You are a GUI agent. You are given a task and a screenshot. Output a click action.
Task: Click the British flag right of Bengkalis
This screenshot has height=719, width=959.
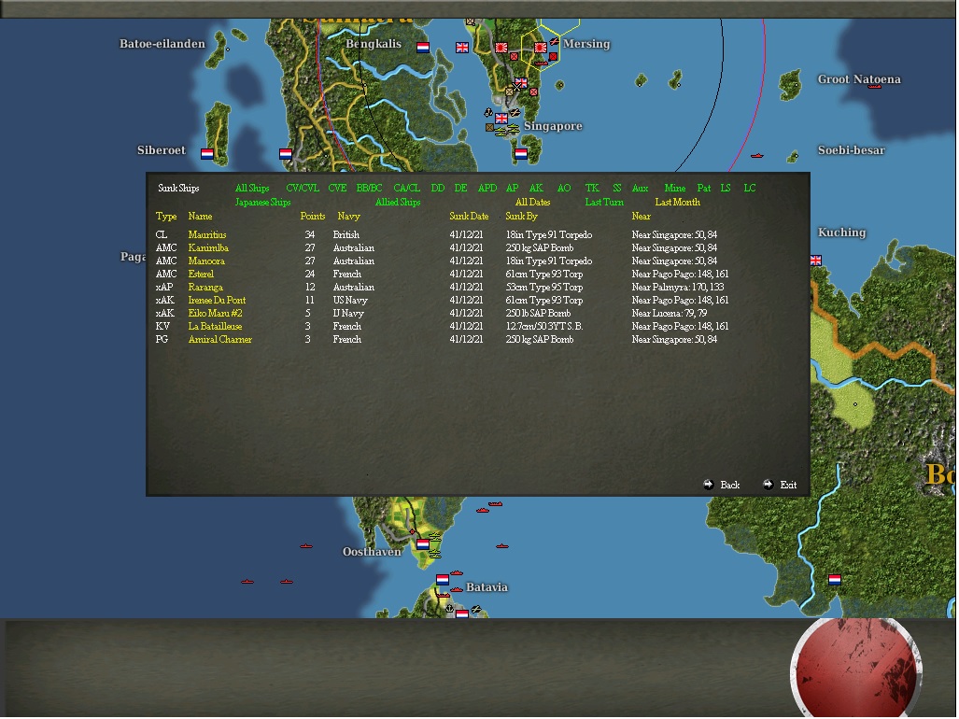pos(463,48)
